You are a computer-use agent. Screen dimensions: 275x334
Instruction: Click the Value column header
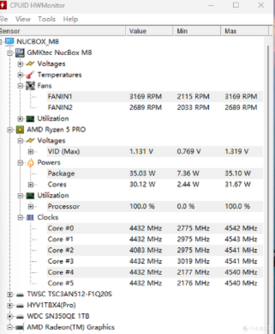149,31
